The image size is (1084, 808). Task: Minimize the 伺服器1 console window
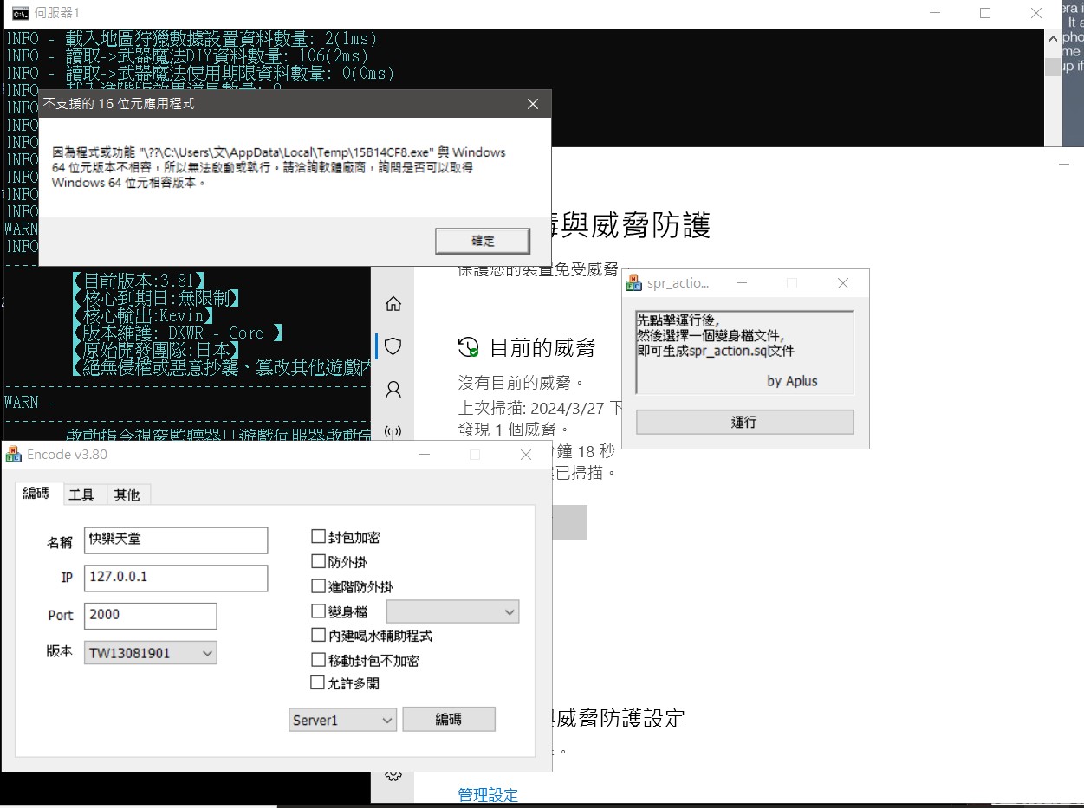pos(935,13)
